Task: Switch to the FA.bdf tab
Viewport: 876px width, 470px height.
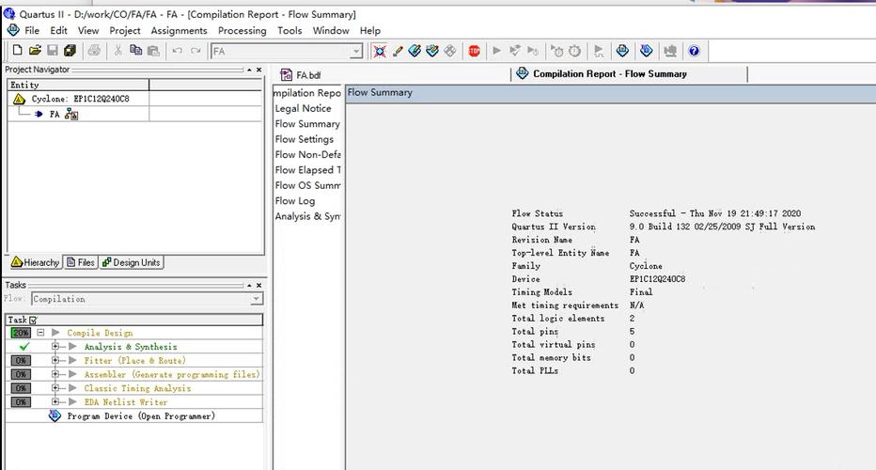Action: [301, 75]
